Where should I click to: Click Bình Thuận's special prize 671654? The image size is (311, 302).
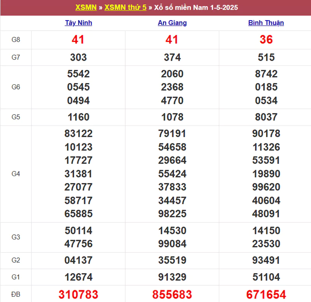pos(266,295)
